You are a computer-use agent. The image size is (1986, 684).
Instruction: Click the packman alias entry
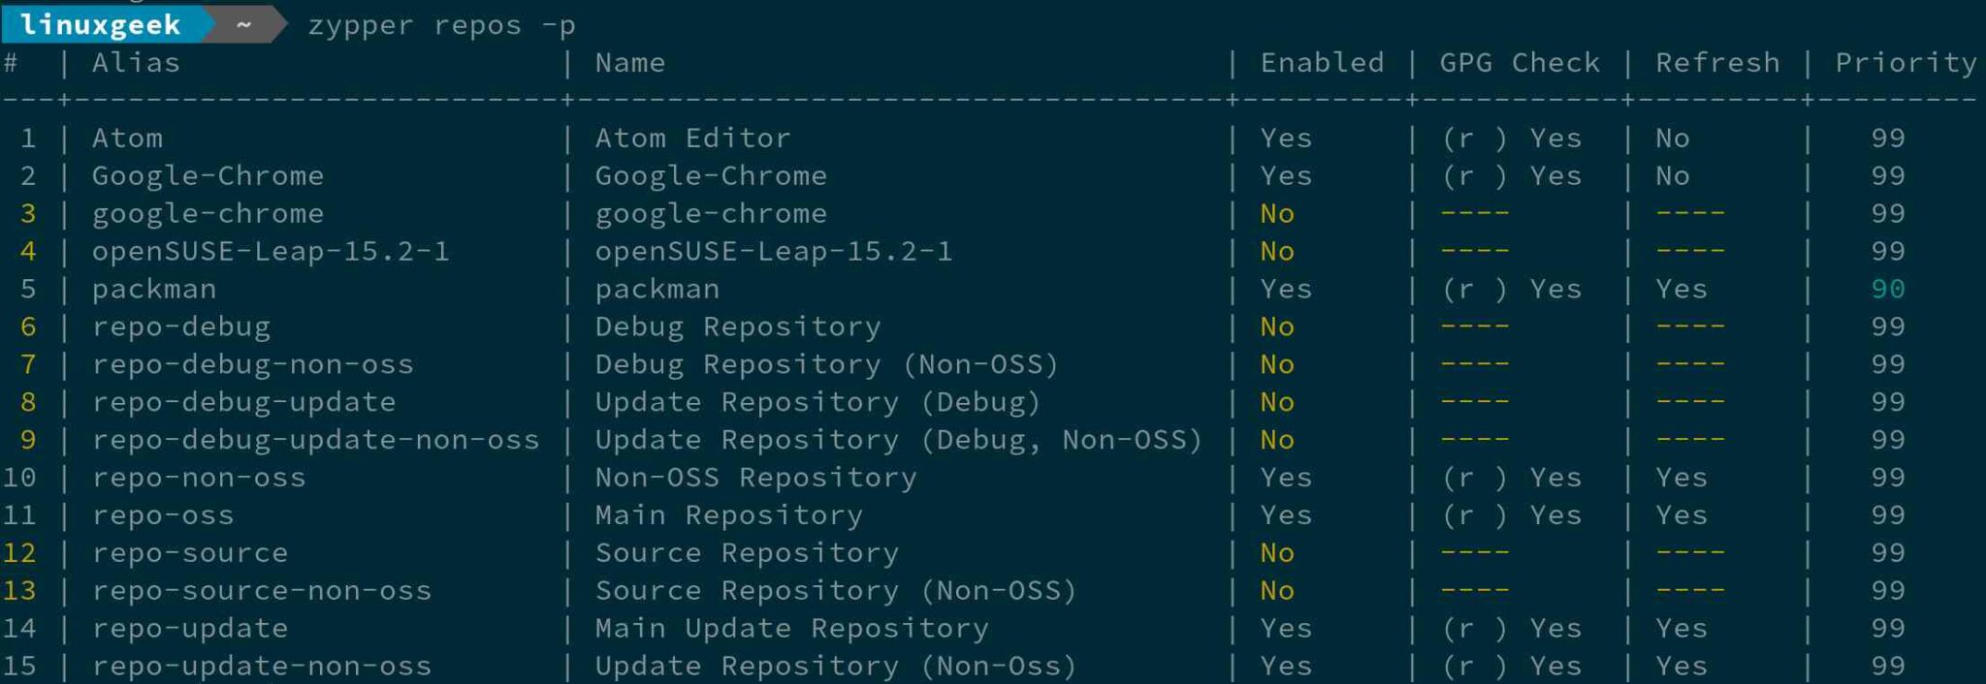[154, 290]
